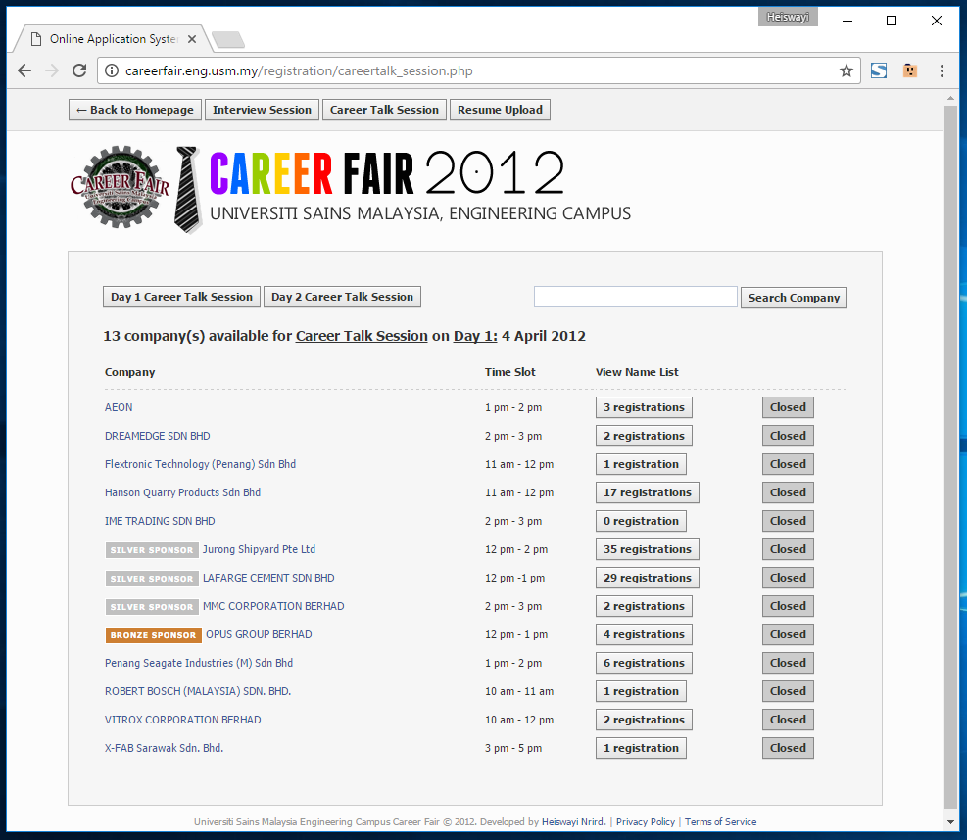This screenshot has height=840, width=967.
Task: Click the page scrollbar up arrow
Action: tap(950, 98)
